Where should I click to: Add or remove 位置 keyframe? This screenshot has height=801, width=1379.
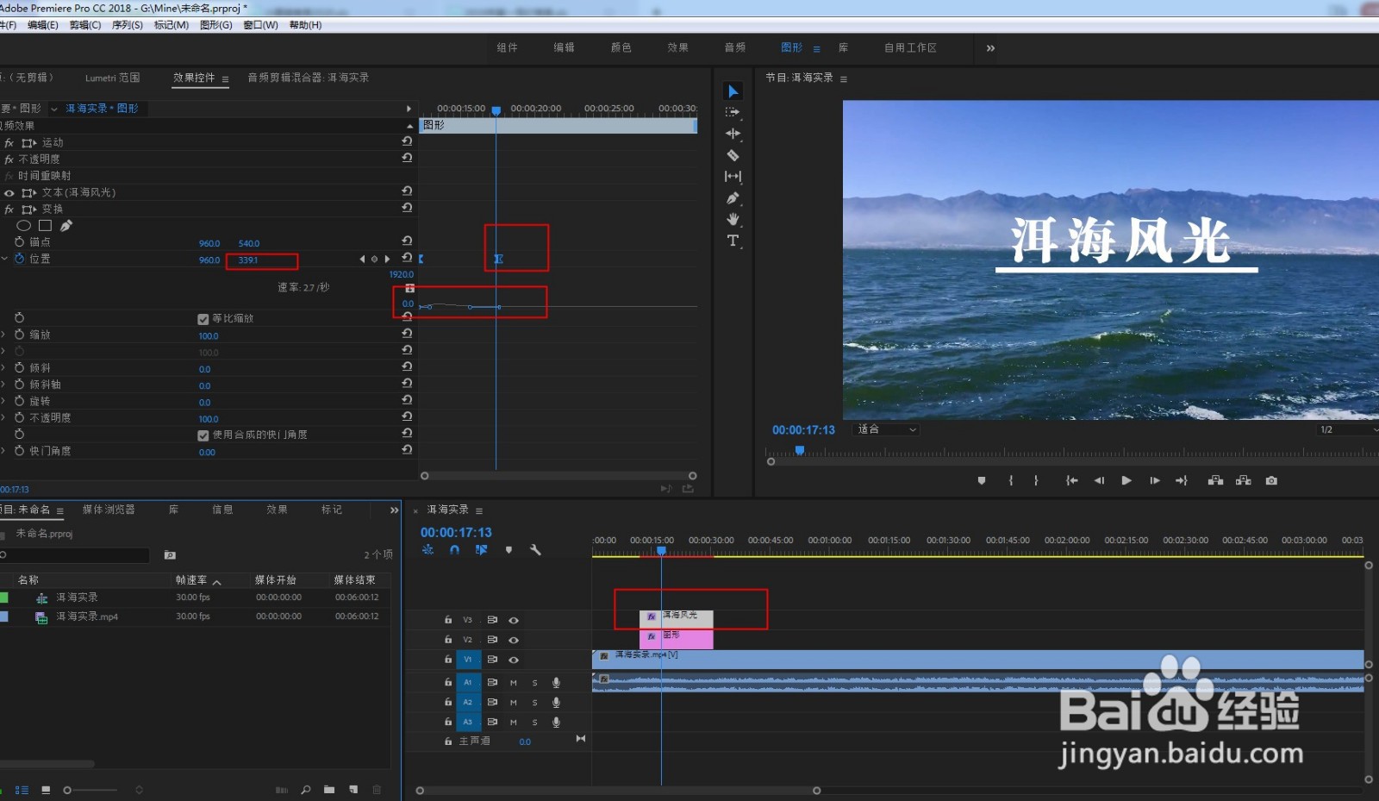(x=374, y=259)
